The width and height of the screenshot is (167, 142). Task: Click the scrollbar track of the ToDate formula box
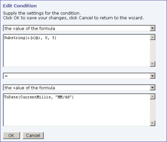[x=152, y=110]
